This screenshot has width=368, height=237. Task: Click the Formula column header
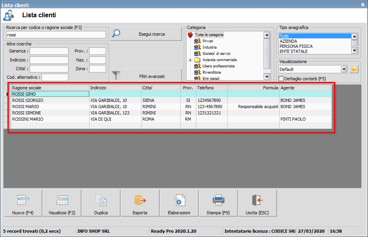coord(253,88)
